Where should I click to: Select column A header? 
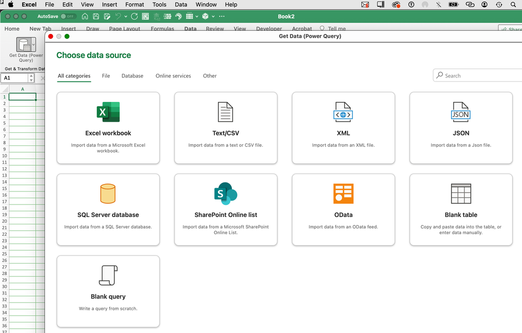pyautogui.click(x=22, y=89)
